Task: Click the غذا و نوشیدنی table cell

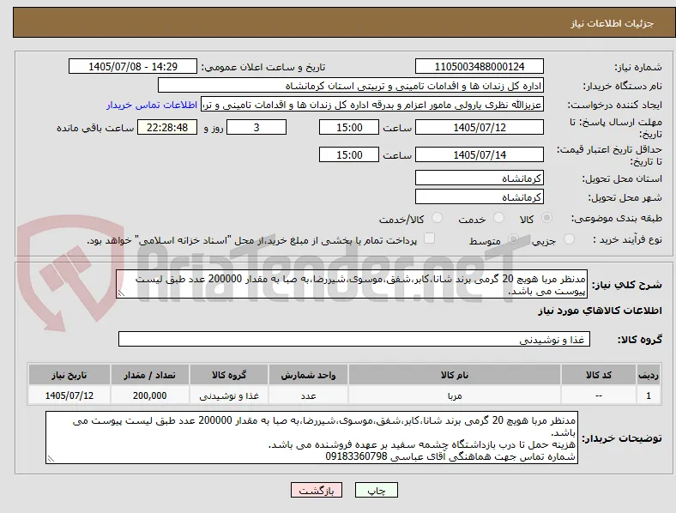Action: 229,395
